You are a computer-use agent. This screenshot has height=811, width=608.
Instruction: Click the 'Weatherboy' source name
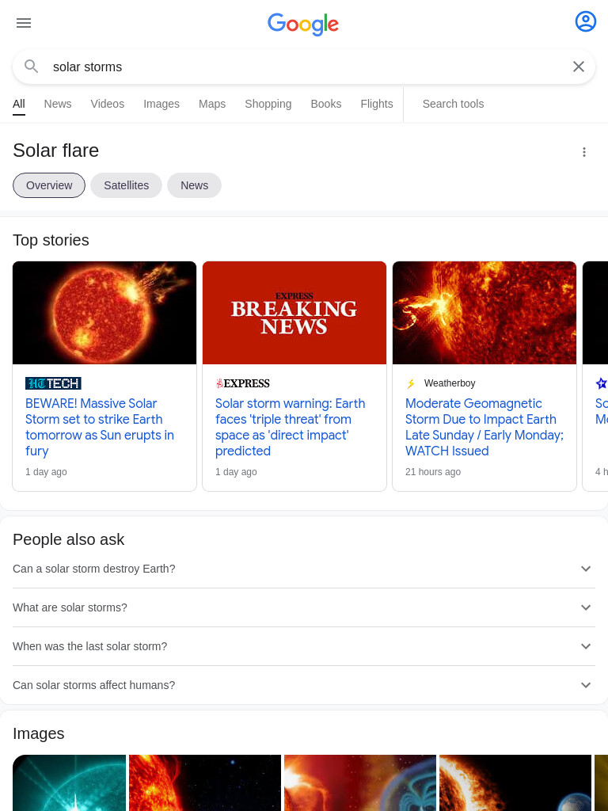tap(450, 383)
